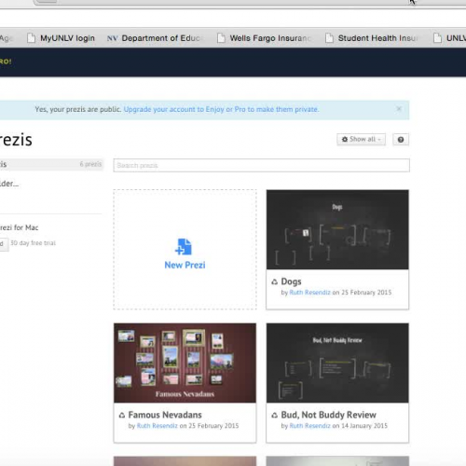Click the Search prezis input field
The height and width of the screenshot is (466, 466).
pyautogui.click(x=261, y=165)
